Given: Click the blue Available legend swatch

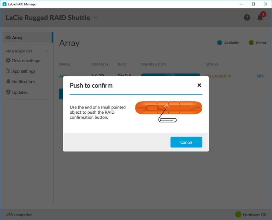Looking at the screenshot, I should pyautogui.click(x=219, y=43).
